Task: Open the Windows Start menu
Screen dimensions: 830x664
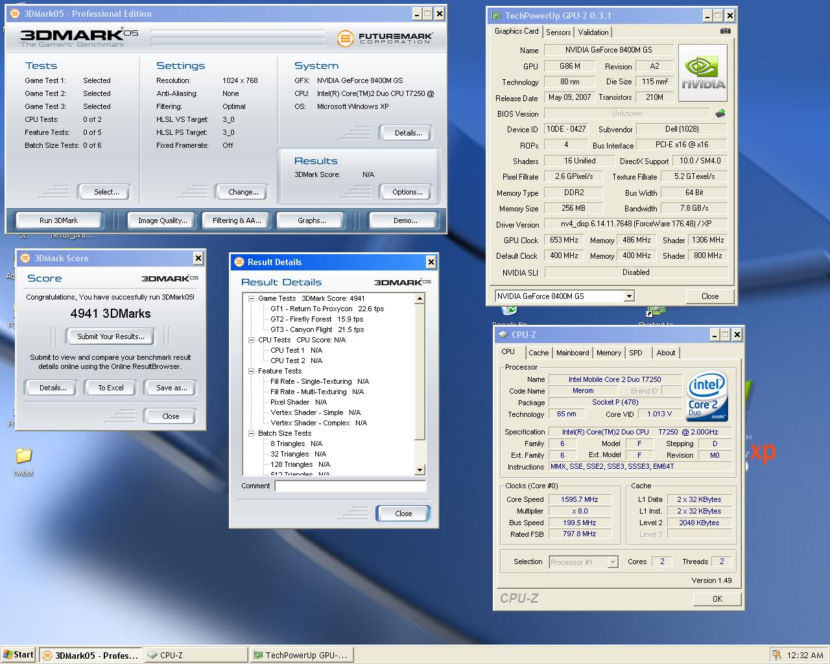Action: tap(18, 655)
